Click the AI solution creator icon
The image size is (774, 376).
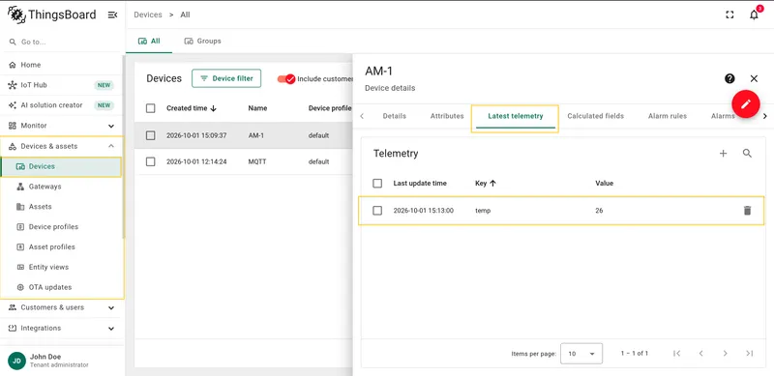[13, 105]
